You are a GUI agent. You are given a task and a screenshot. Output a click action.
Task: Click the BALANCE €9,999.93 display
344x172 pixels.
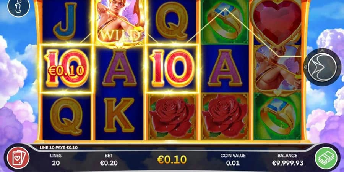(287, 159)
